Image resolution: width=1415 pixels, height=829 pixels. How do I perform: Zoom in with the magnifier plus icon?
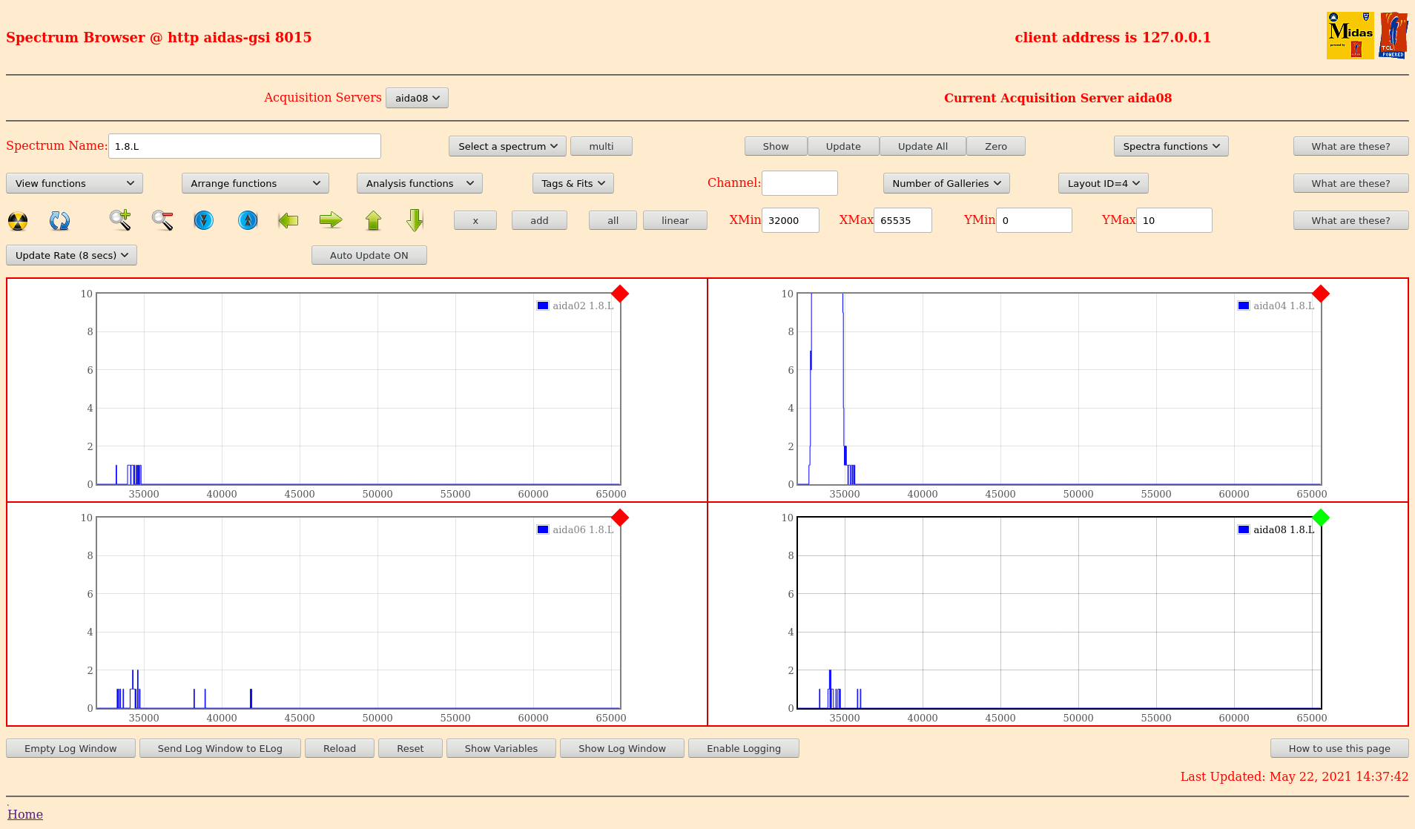(x=120, y=220)
